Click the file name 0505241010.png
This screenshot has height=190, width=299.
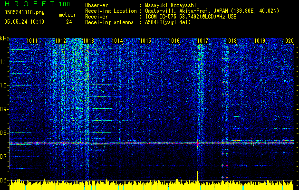click(x=24, y=12)
